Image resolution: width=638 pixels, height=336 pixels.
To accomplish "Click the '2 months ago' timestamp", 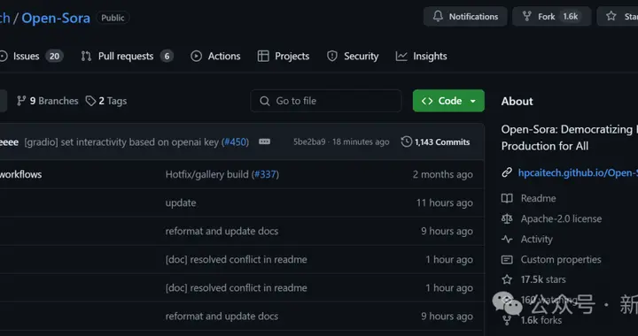I will click(x=443, y=174).
